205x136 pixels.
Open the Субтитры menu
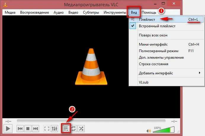tap(91, 12)
